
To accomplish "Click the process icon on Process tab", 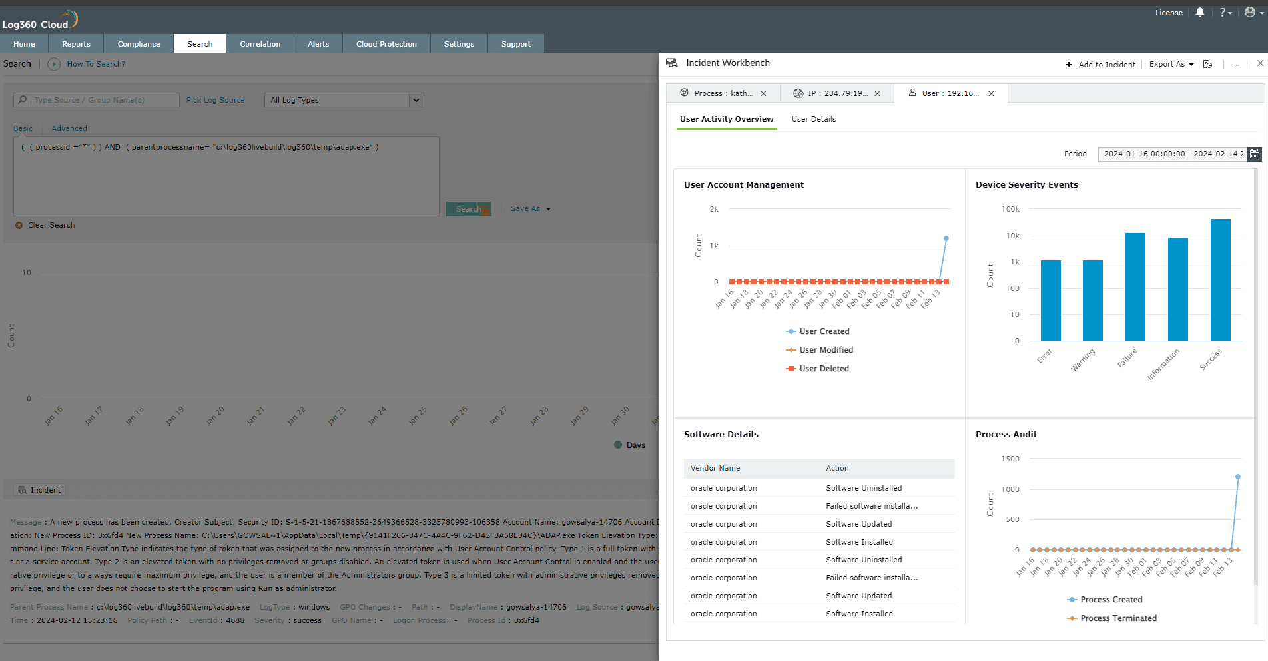I will (684, 93).
